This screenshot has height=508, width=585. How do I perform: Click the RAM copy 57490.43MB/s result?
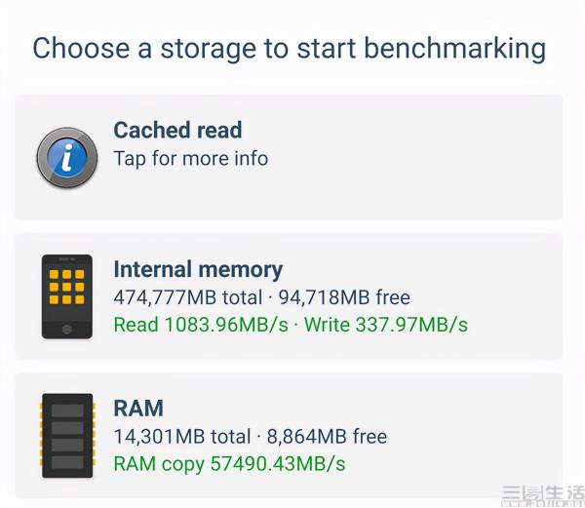(229, 464)
